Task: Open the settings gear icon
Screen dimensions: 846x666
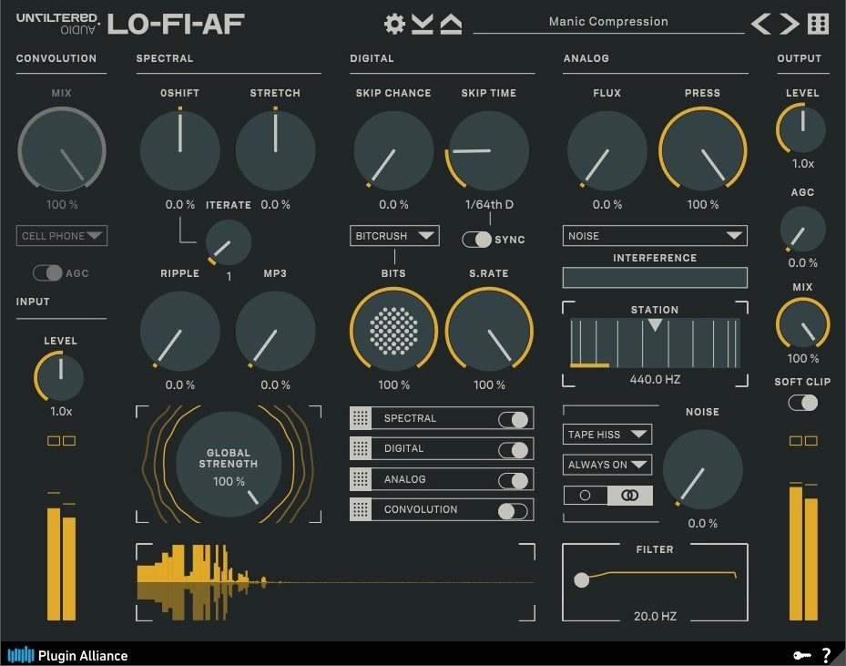Action: (394, 24)
